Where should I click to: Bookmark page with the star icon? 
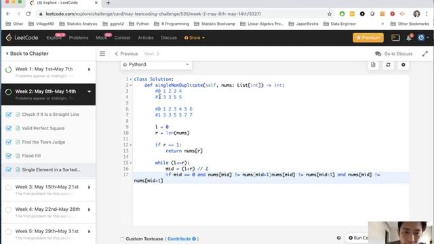pos(330,14)
